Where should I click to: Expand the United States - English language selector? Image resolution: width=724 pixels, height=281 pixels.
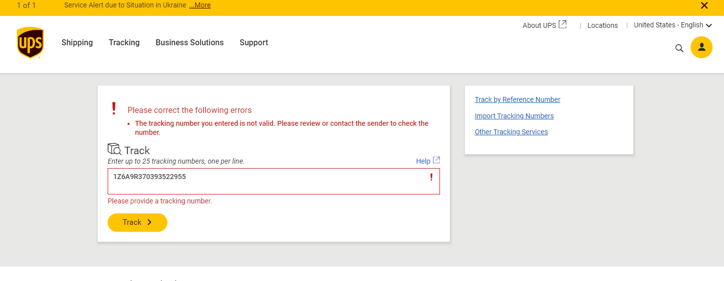(672, 25)
